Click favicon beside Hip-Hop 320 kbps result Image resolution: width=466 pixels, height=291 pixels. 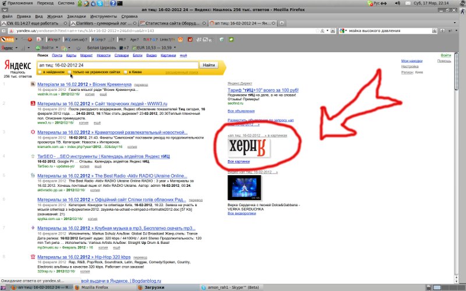point(33,257)
